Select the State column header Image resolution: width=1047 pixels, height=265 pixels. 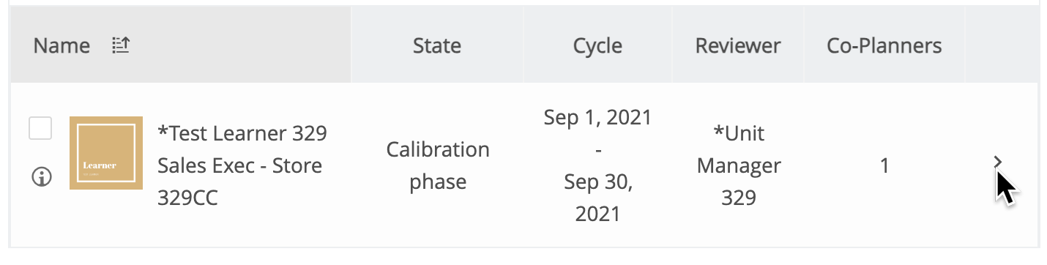coord(437,46)
